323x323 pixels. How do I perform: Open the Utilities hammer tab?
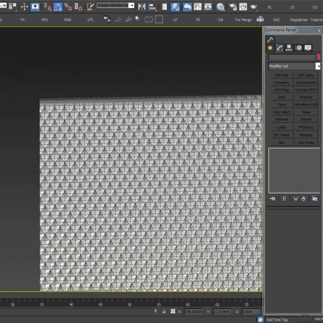click(270, 39)
